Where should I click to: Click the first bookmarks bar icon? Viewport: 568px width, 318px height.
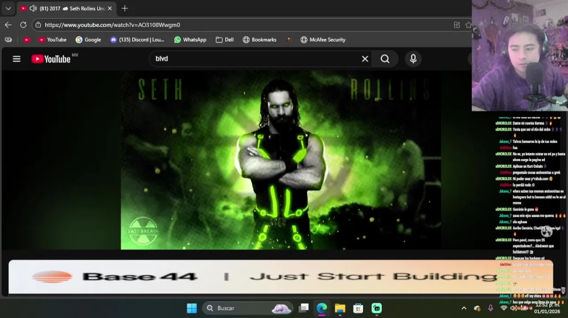click(x=8, y=40)
